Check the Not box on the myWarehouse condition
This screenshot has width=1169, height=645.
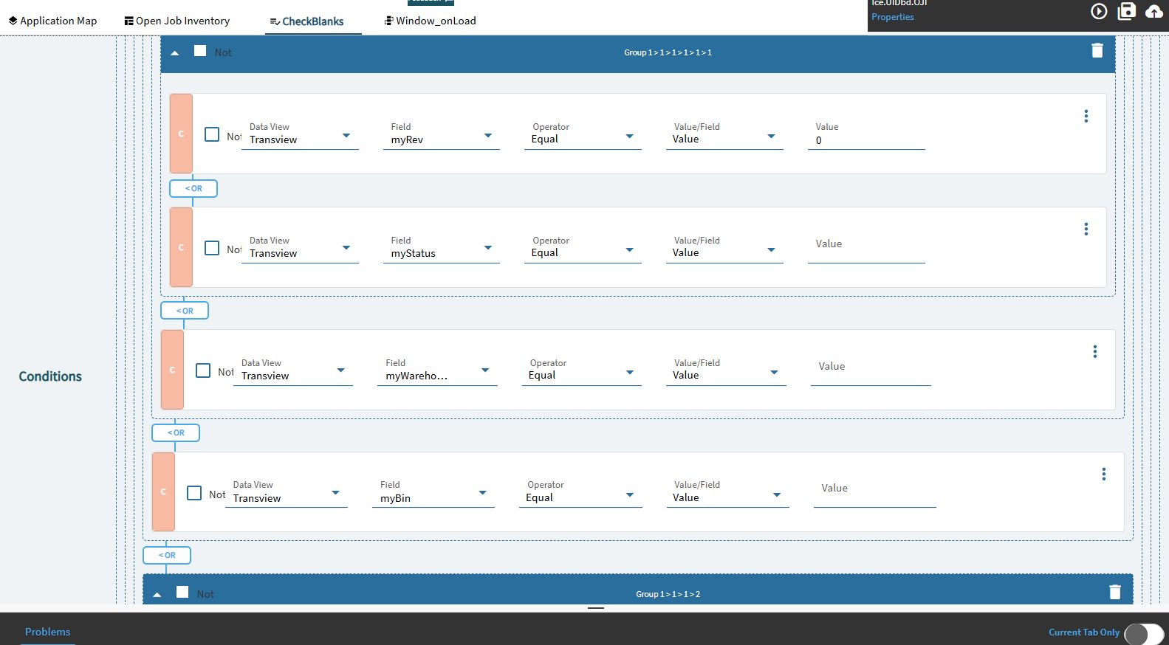[203, 370]
